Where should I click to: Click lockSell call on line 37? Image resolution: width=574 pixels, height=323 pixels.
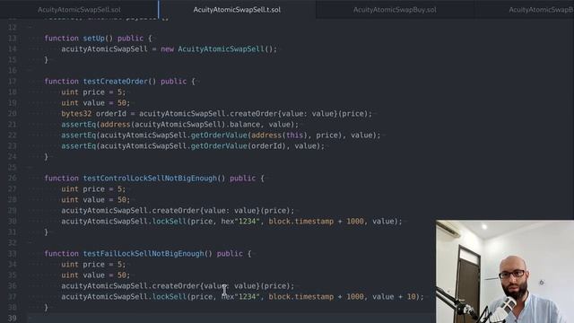pos(170,297)
